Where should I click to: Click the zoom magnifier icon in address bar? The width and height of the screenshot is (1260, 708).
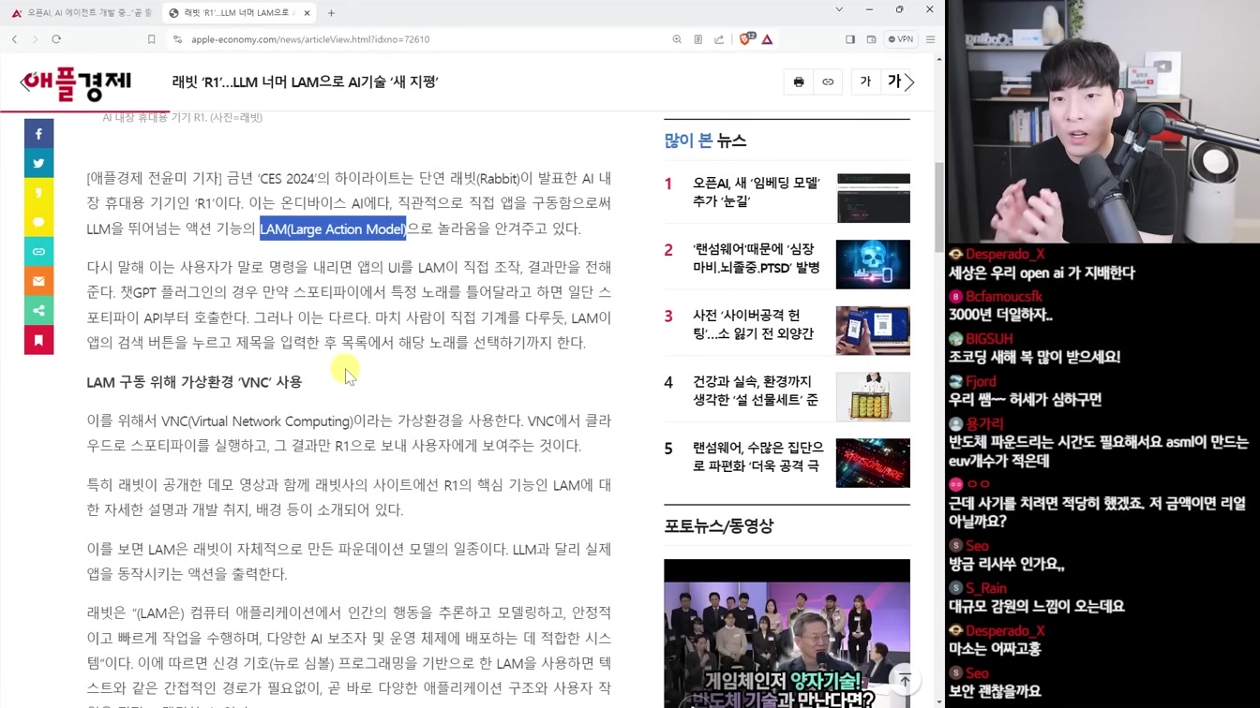click(x=677, y=39)
